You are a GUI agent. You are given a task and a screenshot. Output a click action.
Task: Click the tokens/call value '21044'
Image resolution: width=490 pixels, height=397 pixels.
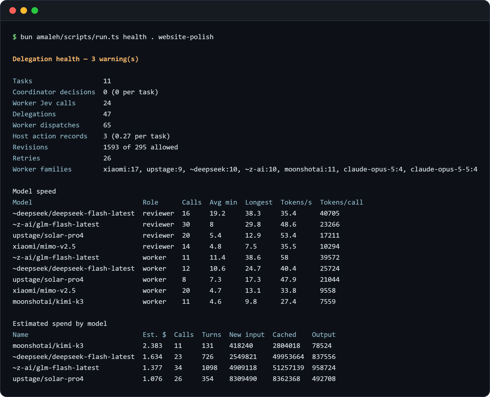(x=330, y=280)
